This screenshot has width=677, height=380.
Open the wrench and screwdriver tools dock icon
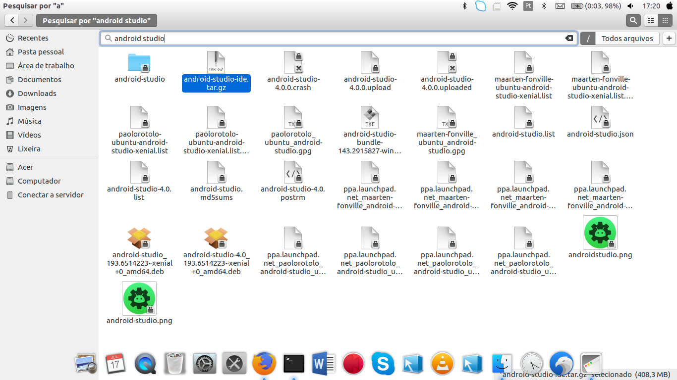[233, 364]
